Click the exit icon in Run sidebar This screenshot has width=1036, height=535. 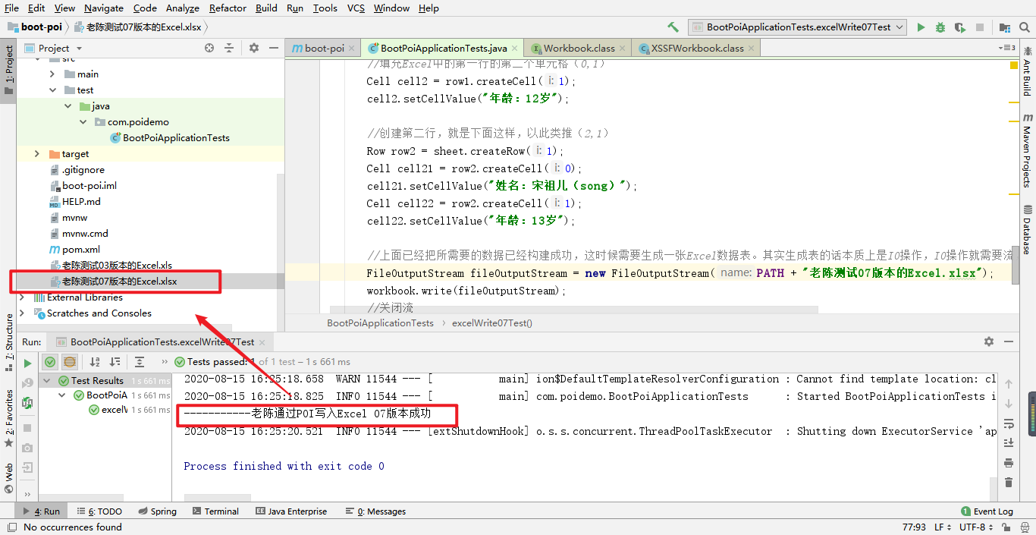tap(28, 468)
